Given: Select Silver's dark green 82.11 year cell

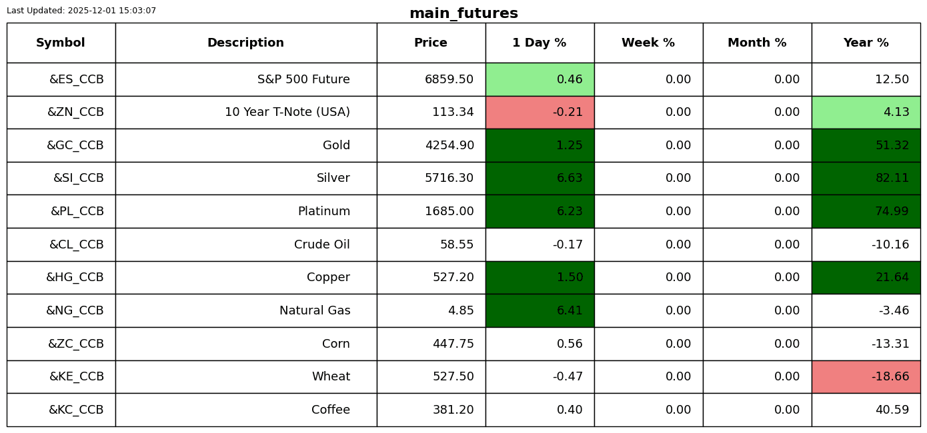Looking at the screenshot, I should 866,179.
